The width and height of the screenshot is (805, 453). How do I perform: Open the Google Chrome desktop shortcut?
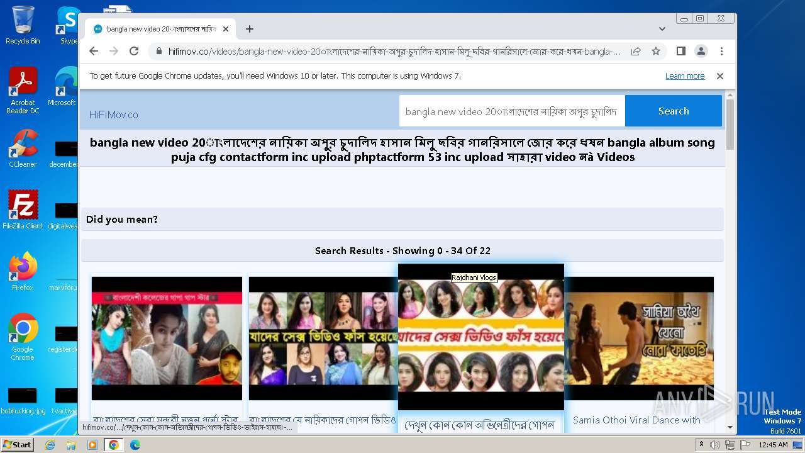tap(23, 337)
